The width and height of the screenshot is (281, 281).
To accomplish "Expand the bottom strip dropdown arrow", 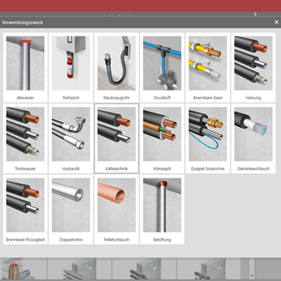I will (x=252, y=275).
